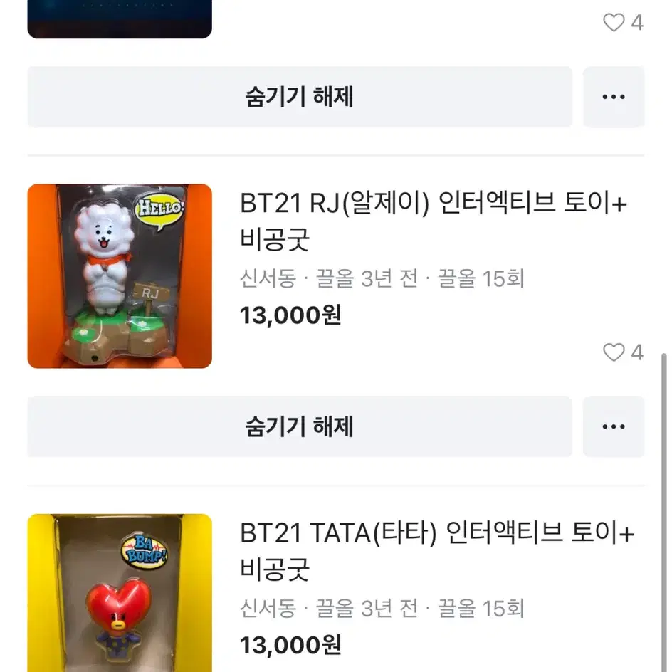The width and height of the screenshot is (672, 672).
Task: Open BT21 TATA(타타) listing title
Action: [x=436, y=551]
